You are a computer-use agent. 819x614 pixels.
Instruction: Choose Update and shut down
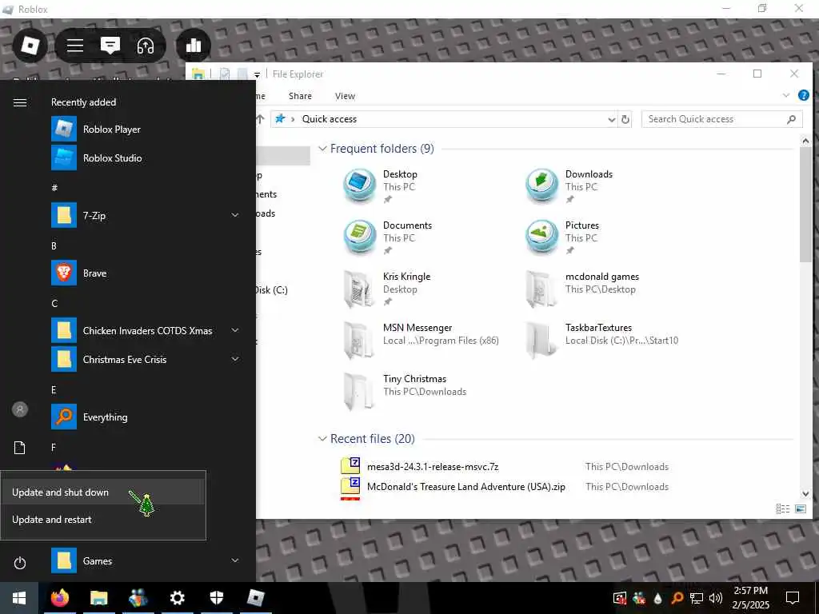[x=103, y=492]
